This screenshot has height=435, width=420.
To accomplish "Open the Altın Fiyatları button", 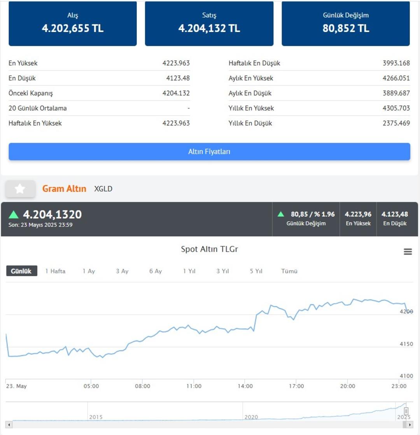I will pyautogui.click(x=210, y=151).
